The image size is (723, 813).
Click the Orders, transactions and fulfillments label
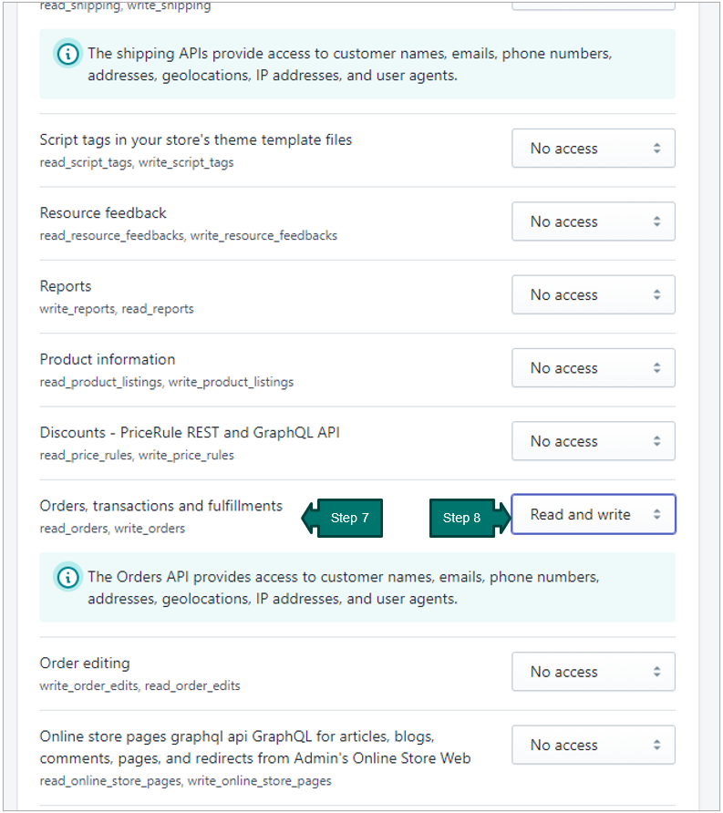coord(160,506)
